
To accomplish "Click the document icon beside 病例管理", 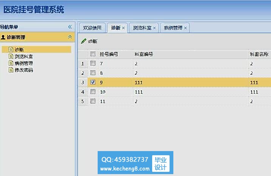I will click(x=11, y=63).
